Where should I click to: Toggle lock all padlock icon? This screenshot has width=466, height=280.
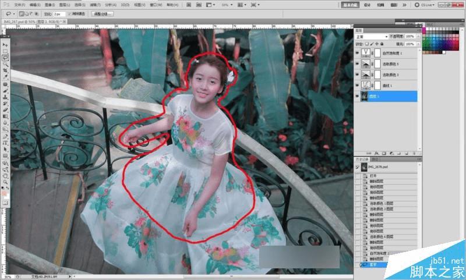[382, 44]
